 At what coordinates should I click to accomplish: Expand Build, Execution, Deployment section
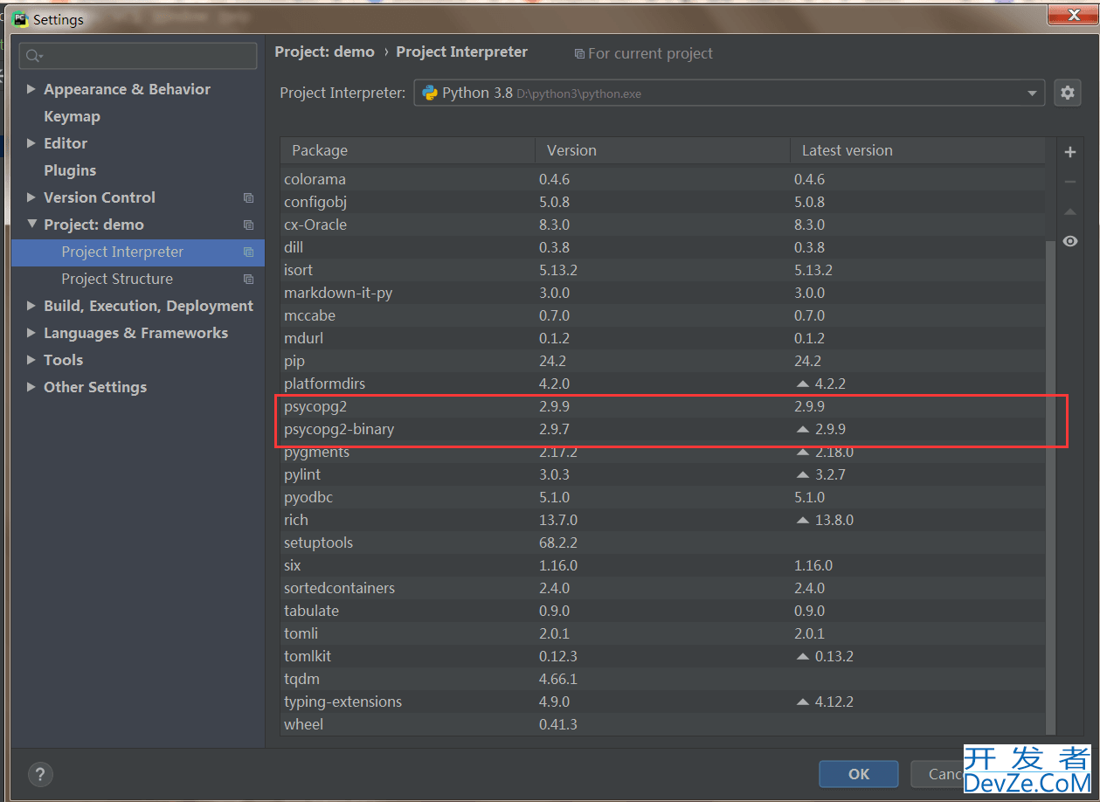[31, 306]
